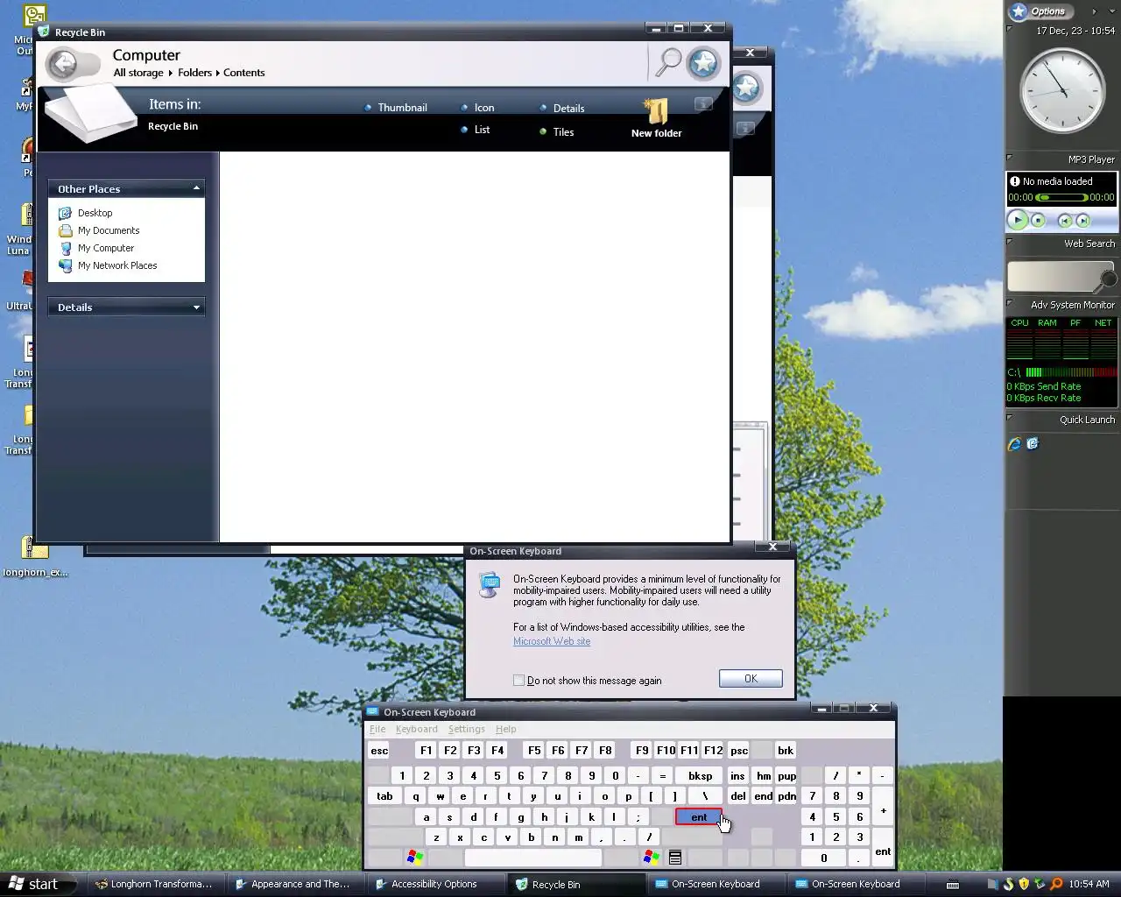
Task: Click the Options star icon in sidebar
Action: click(x=1018, y=11)
